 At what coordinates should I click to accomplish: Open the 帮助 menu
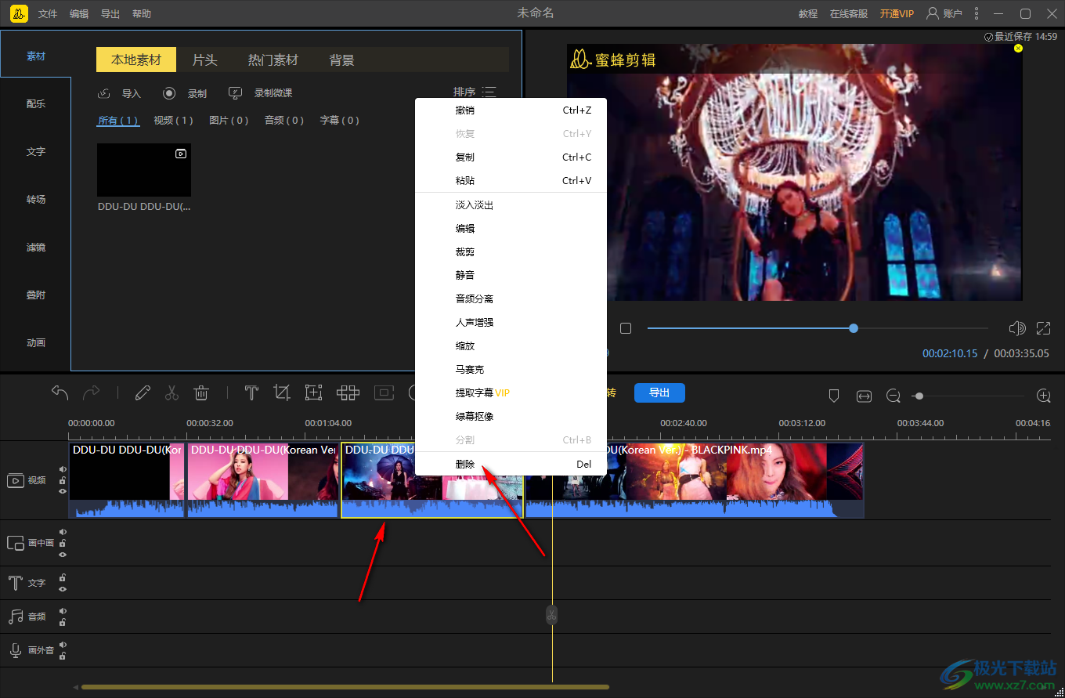[x=142, y=14]
